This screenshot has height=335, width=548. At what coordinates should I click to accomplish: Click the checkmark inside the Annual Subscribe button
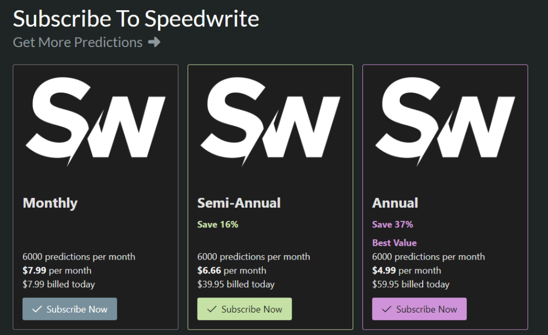pyautogui.click(x=388, y=309)
